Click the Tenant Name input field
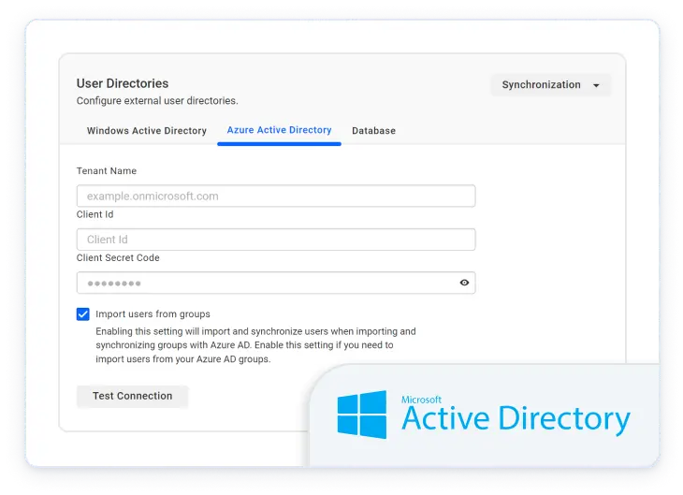 click(276, 197)
